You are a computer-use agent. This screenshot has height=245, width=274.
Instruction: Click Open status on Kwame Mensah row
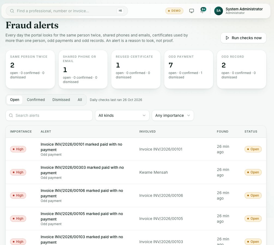(253, 172)
